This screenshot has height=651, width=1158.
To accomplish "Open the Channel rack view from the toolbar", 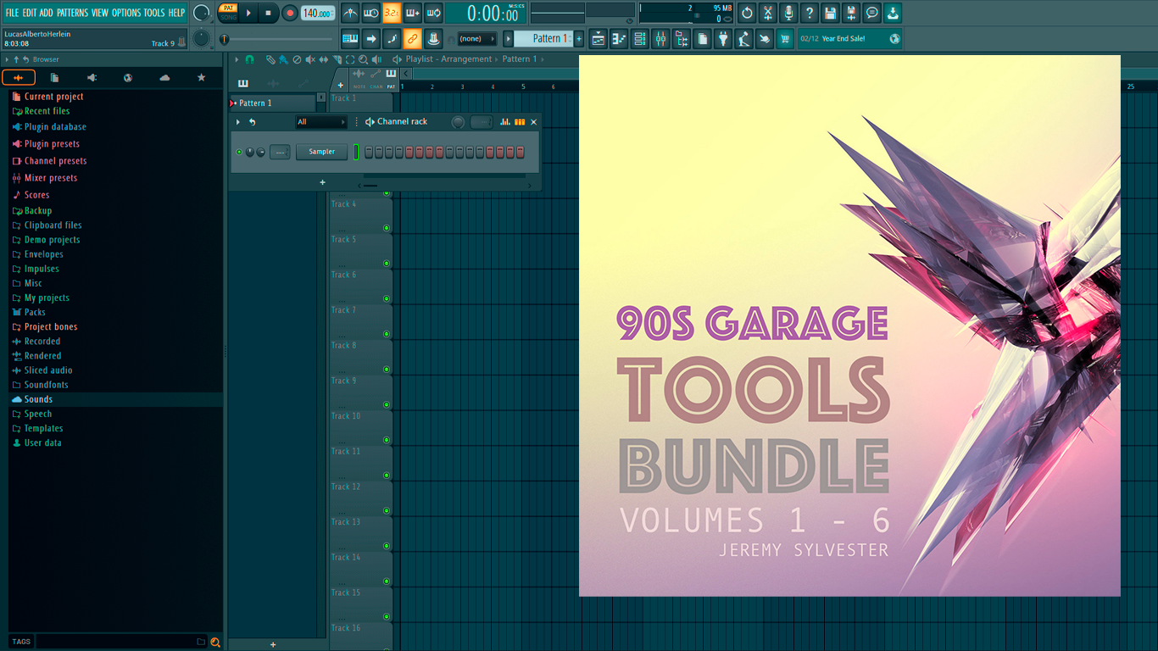I will tap(639, 38).
